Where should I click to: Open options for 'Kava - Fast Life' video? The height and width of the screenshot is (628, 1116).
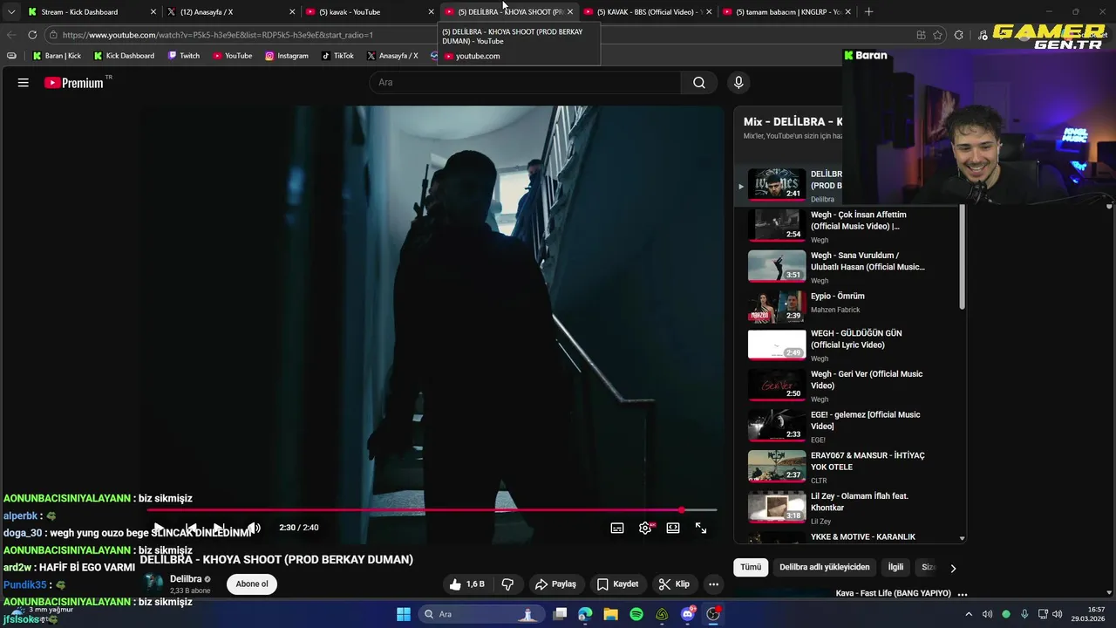pyautogui.click(x=963, y=594)
